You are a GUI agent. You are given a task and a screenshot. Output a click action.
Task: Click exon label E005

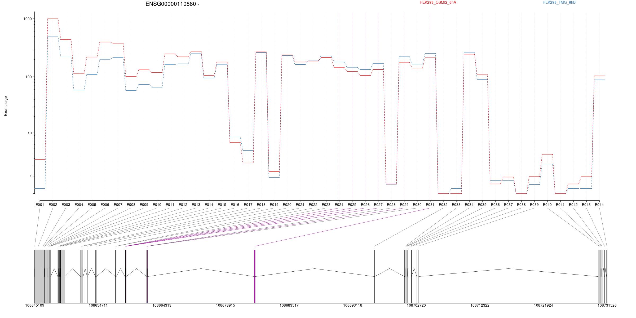click(92, 205)
